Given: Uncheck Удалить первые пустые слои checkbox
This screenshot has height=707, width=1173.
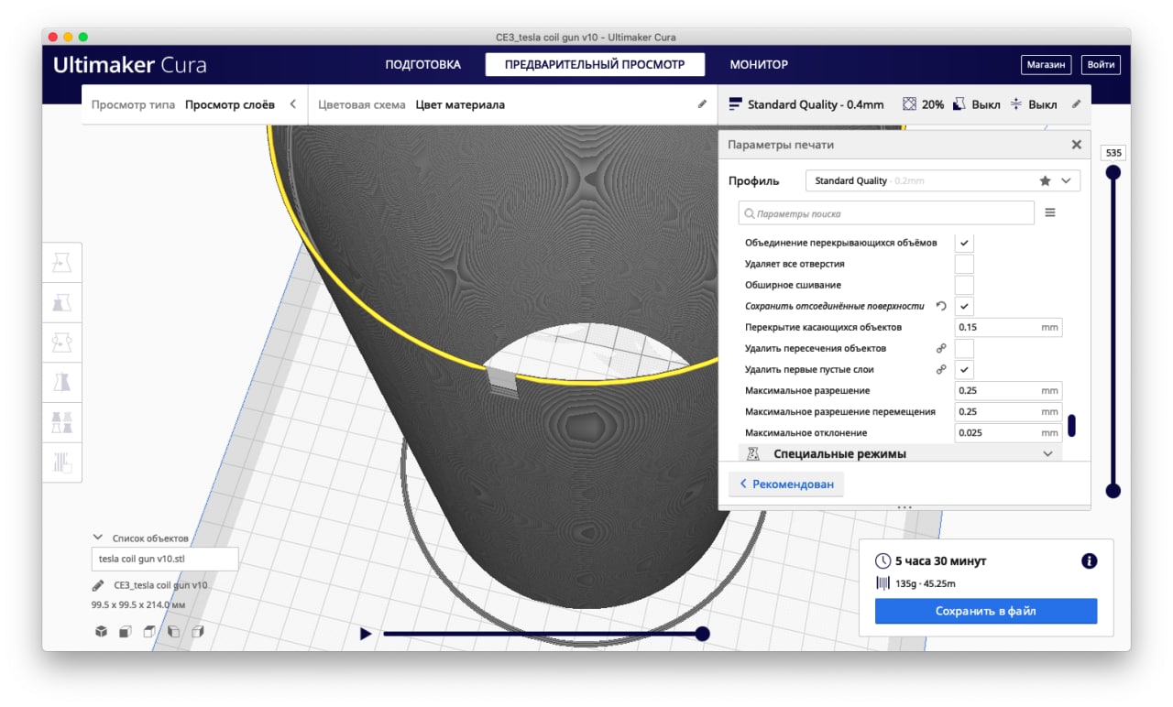Looking at the screenshot, I should point(964,369).
